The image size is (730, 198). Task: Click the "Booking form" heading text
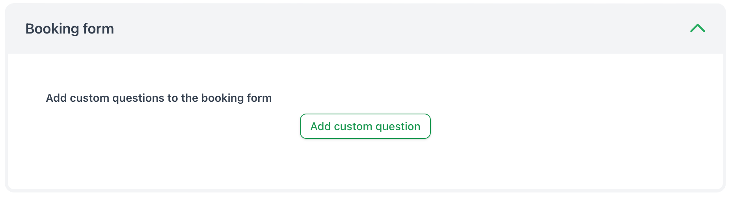coord(69,29)
